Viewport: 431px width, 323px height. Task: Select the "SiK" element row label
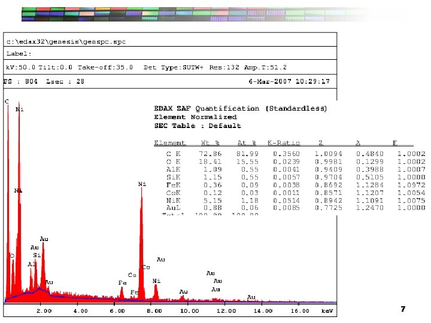point(174,177)
